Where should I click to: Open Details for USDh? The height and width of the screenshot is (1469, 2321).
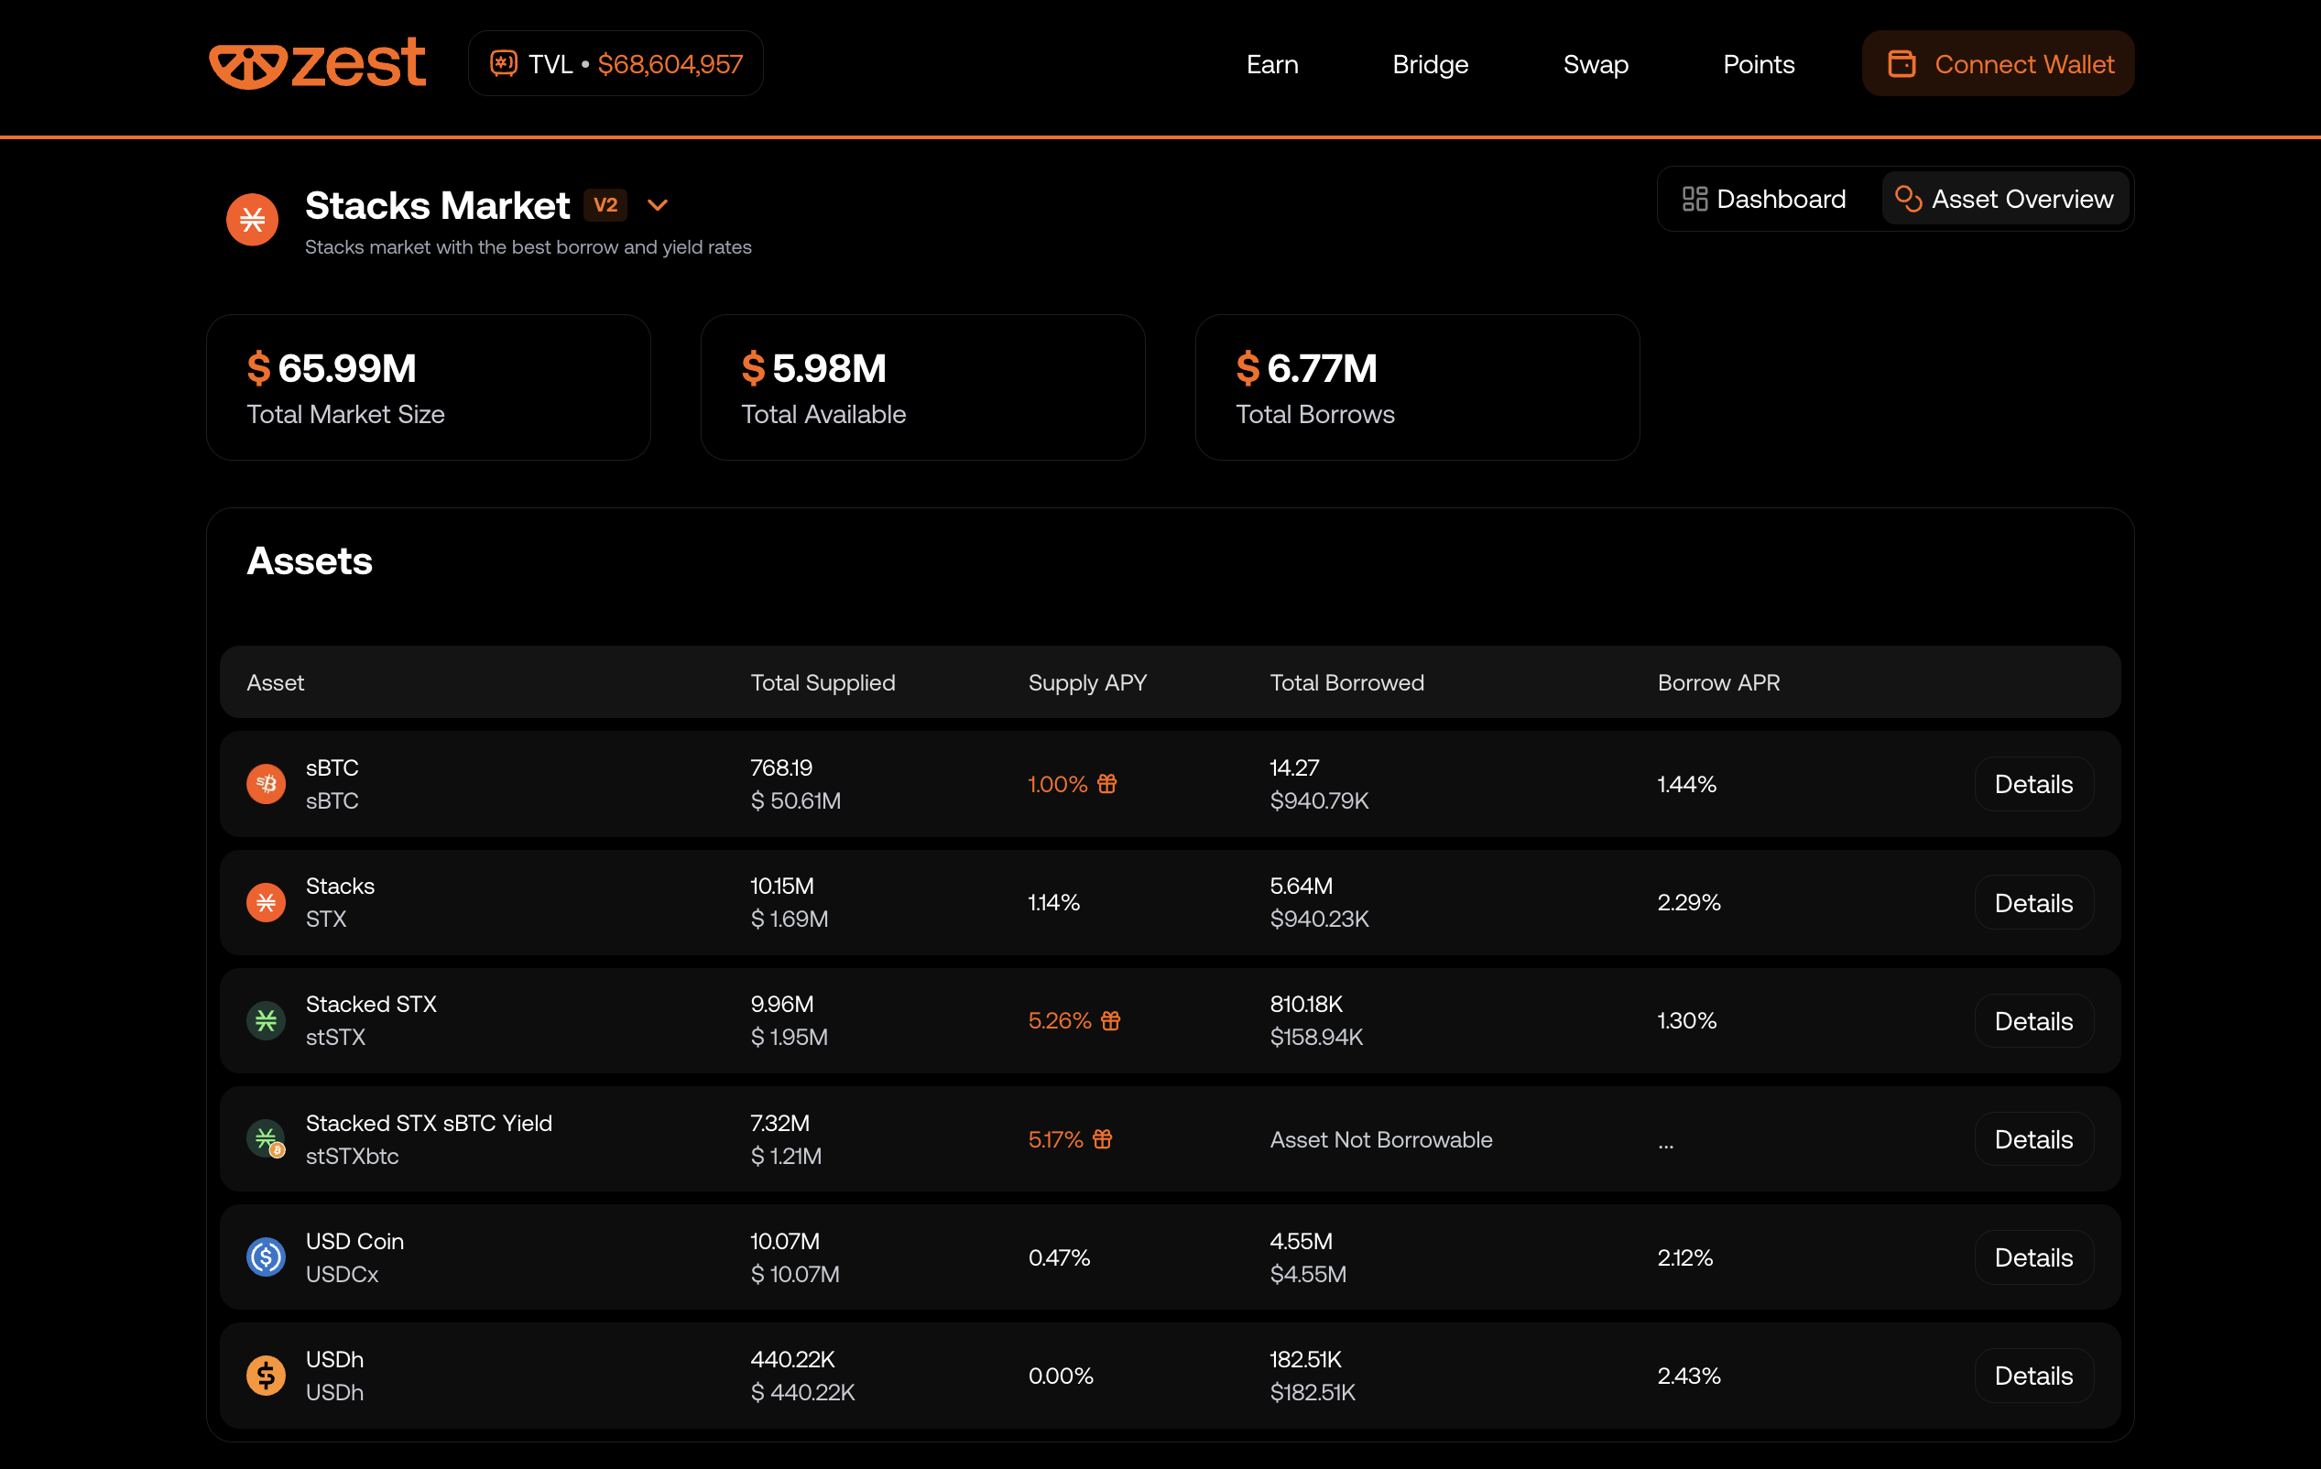pos(2032,1376)
